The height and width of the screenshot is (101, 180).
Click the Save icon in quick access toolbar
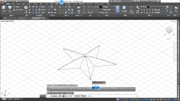click(11, 1)
